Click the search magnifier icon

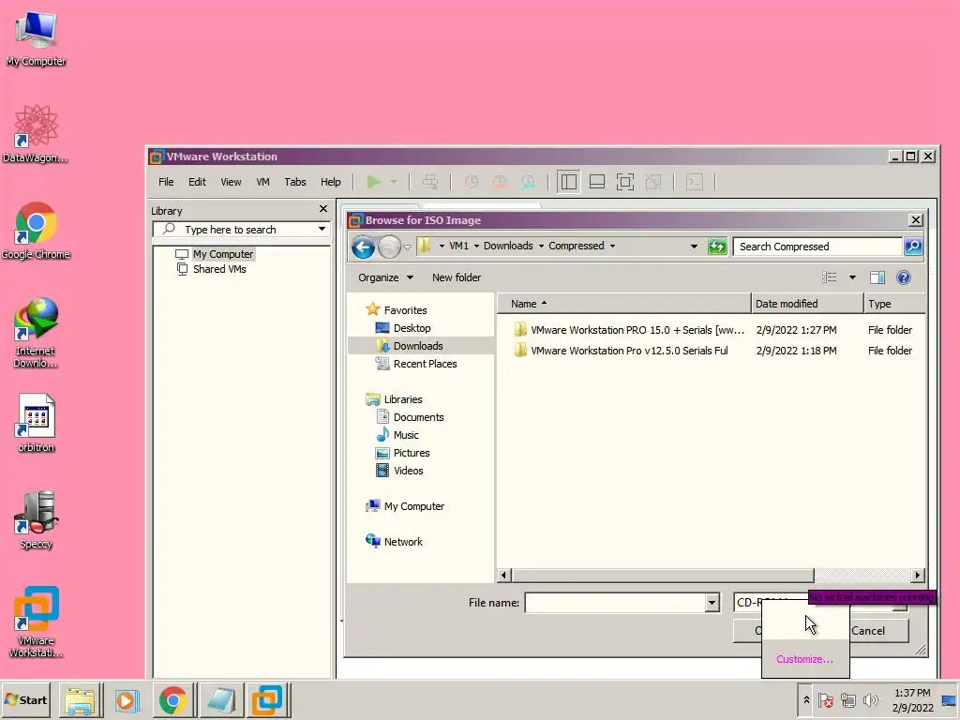[x=913, y=247]
